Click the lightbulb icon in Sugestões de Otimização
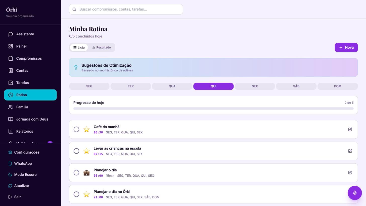Viewport: 366px width, 206px height. coord(76,67)
